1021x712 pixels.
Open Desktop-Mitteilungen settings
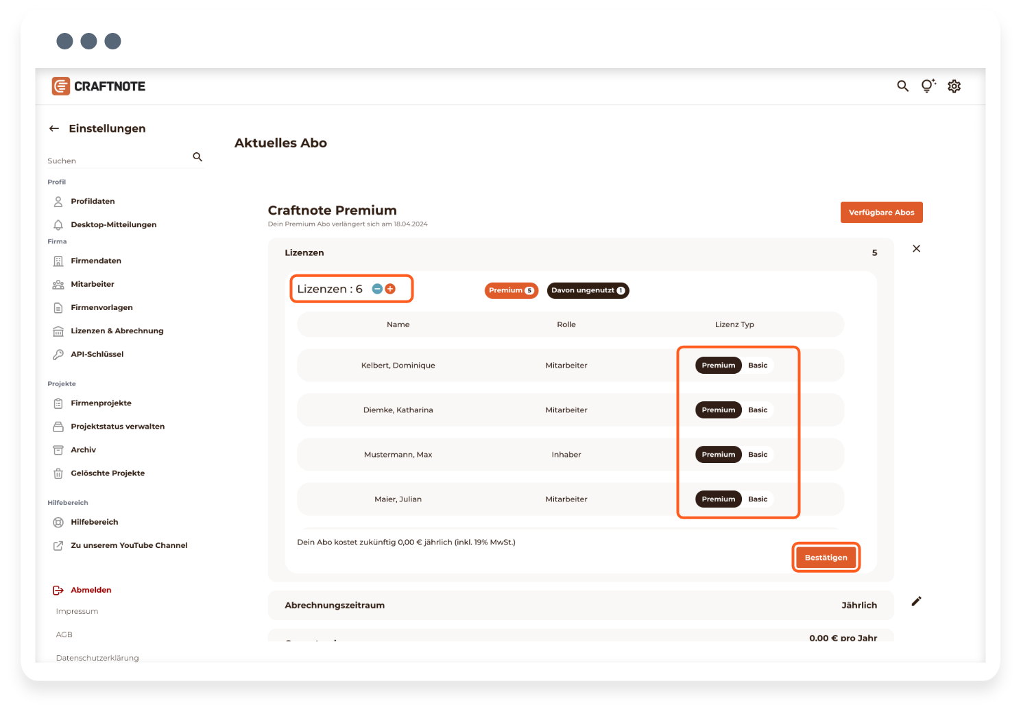[x=113, y=224]
